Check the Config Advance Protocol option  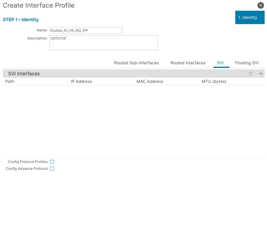point(52,169)
